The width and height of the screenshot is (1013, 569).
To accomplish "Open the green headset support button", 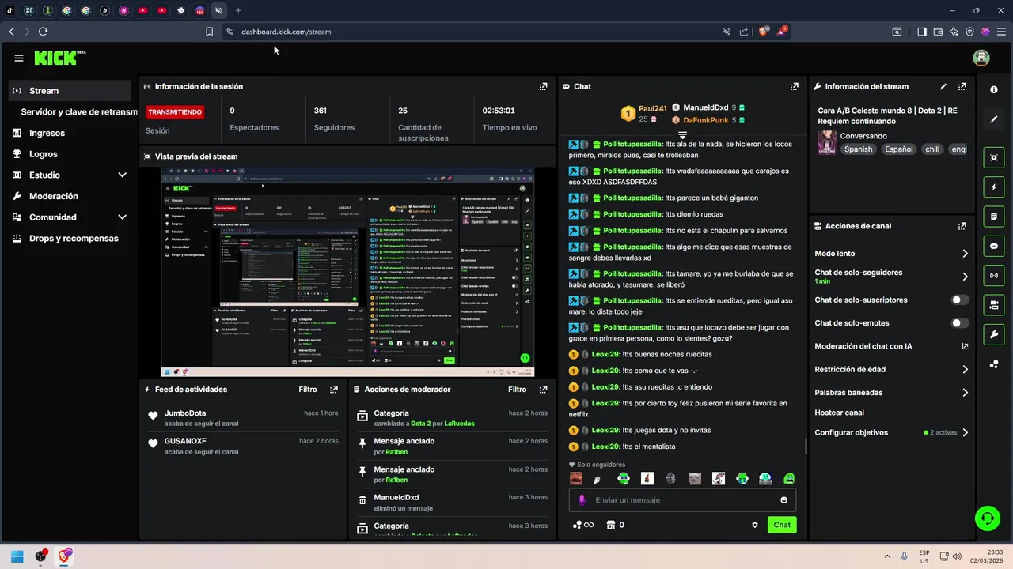I will pyautogui.click(x=987, y=518).
